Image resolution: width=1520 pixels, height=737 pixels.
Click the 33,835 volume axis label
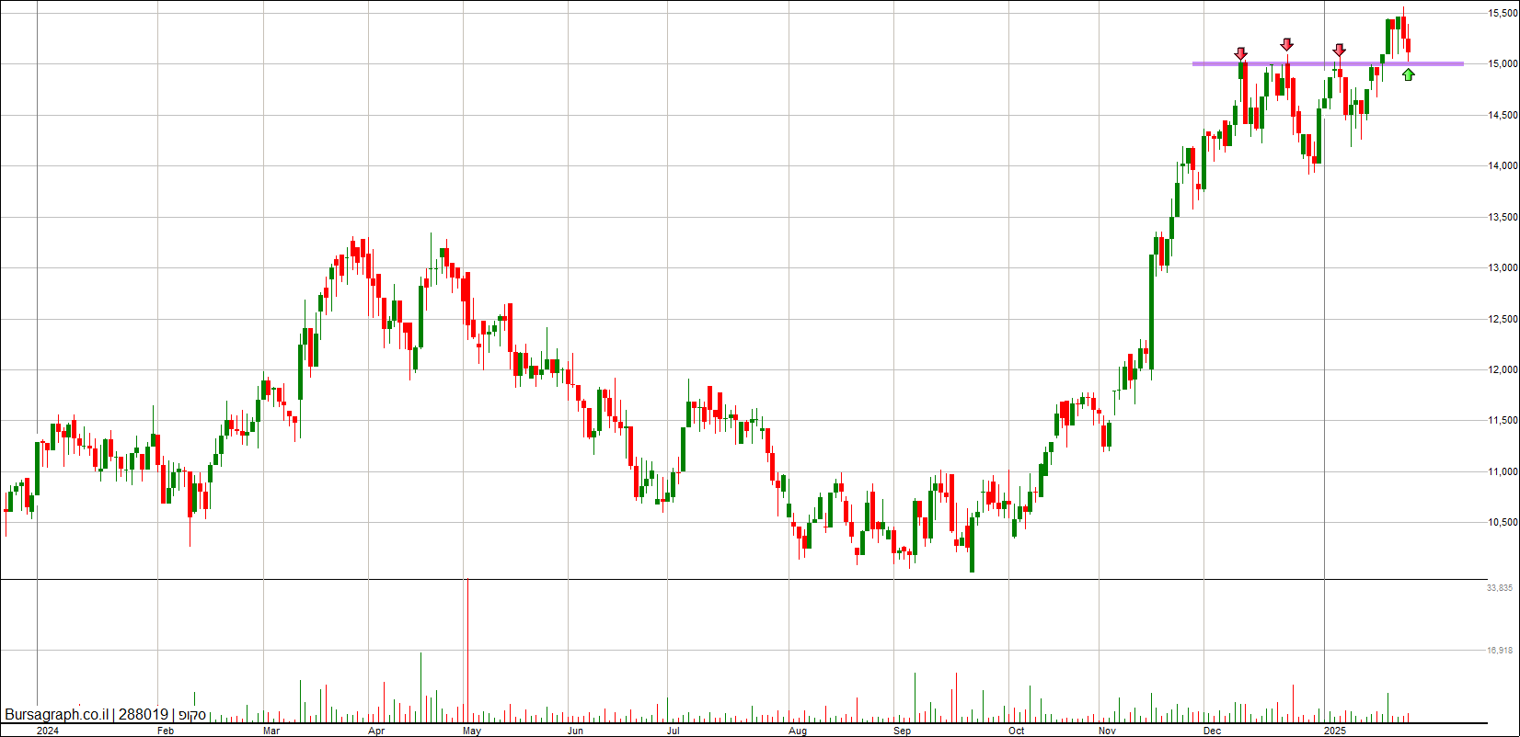point(1500,588)
